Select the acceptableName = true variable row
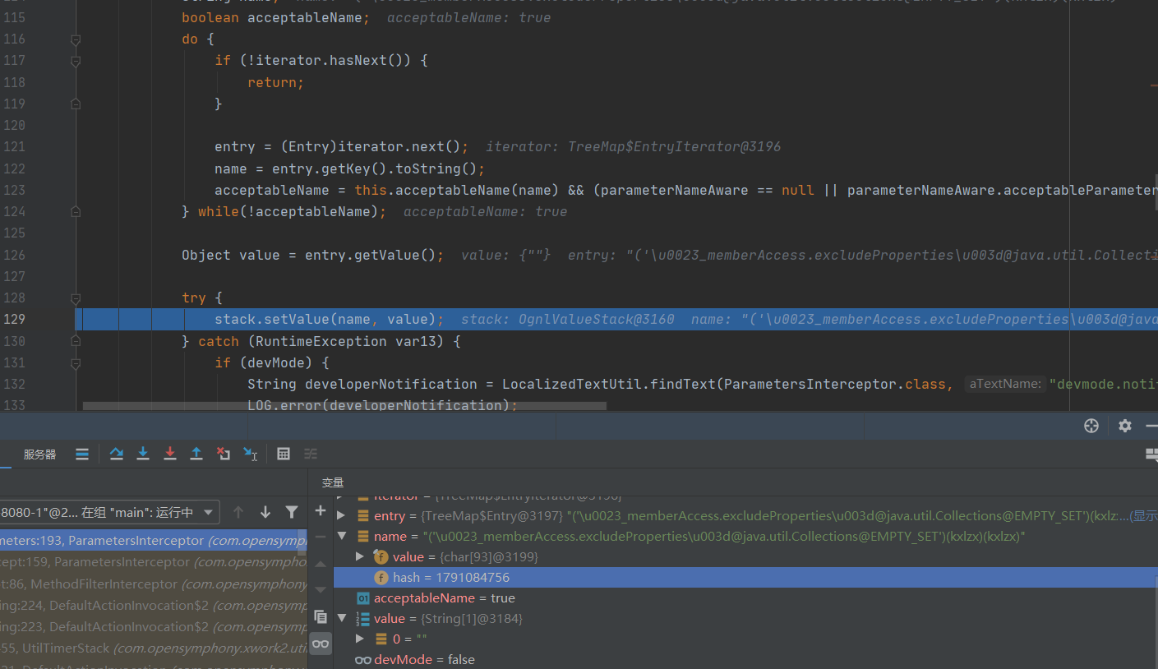1158x669 pixels. click(x=745, y=598)
